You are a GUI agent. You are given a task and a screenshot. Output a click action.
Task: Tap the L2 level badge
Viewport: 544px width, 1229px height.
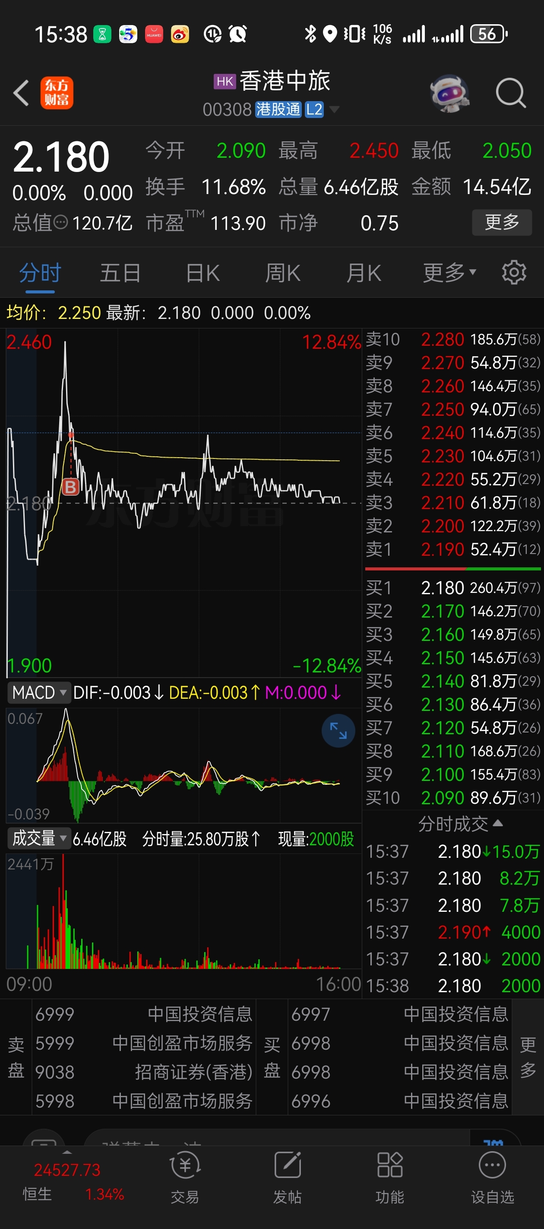314,110
